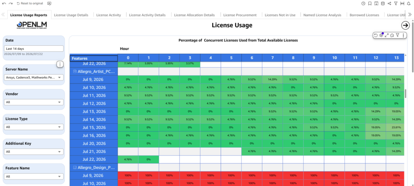Click the export download icon in top toolbar
Viewport: 414px width, 186px height.
[376, 3]
